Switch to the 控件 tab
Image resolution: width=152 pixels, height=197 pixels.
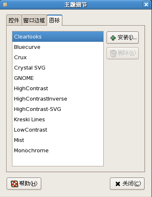(x=14, y=20)
